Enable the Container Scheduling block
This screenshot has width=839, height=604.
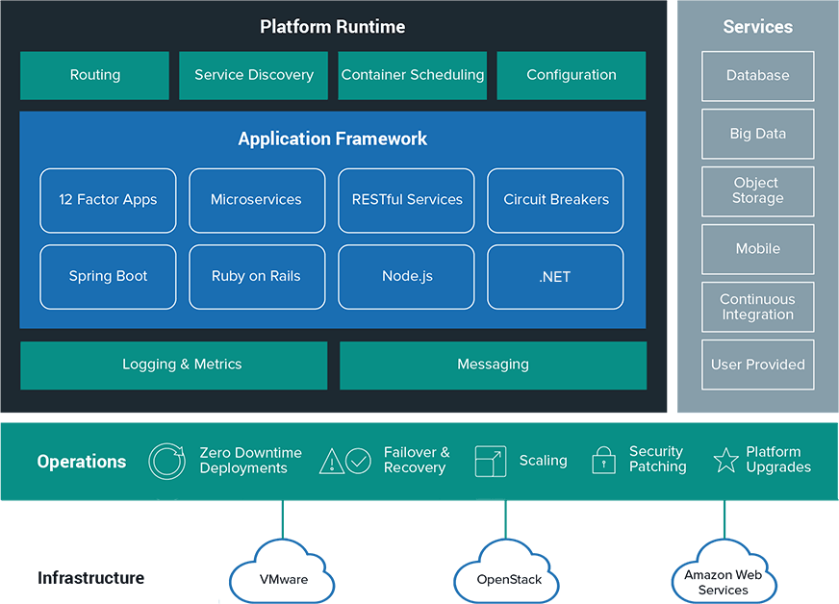[412, 75]
